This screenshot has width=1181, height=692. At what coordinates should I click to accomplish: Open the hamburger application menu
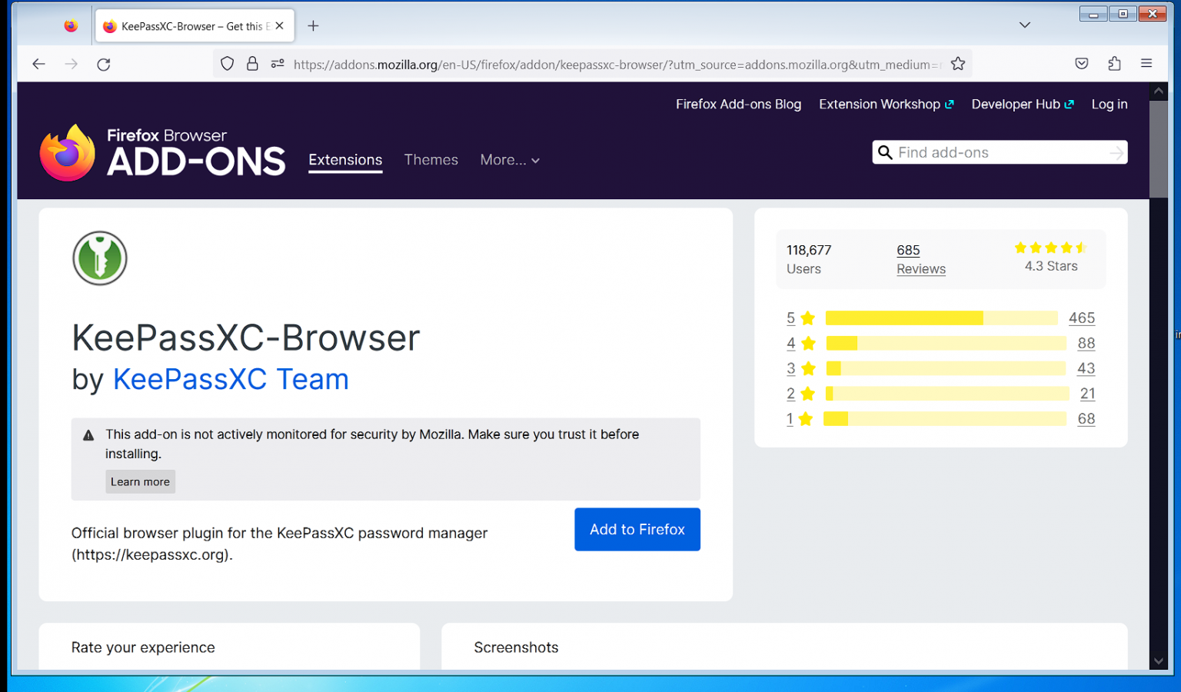pyautogui.click(x=1146, y=64)
